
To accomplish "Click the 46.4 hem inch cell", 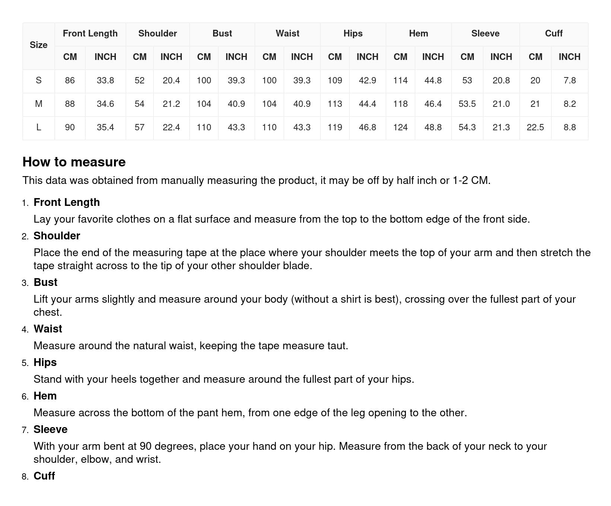I will tap(433, 104).
